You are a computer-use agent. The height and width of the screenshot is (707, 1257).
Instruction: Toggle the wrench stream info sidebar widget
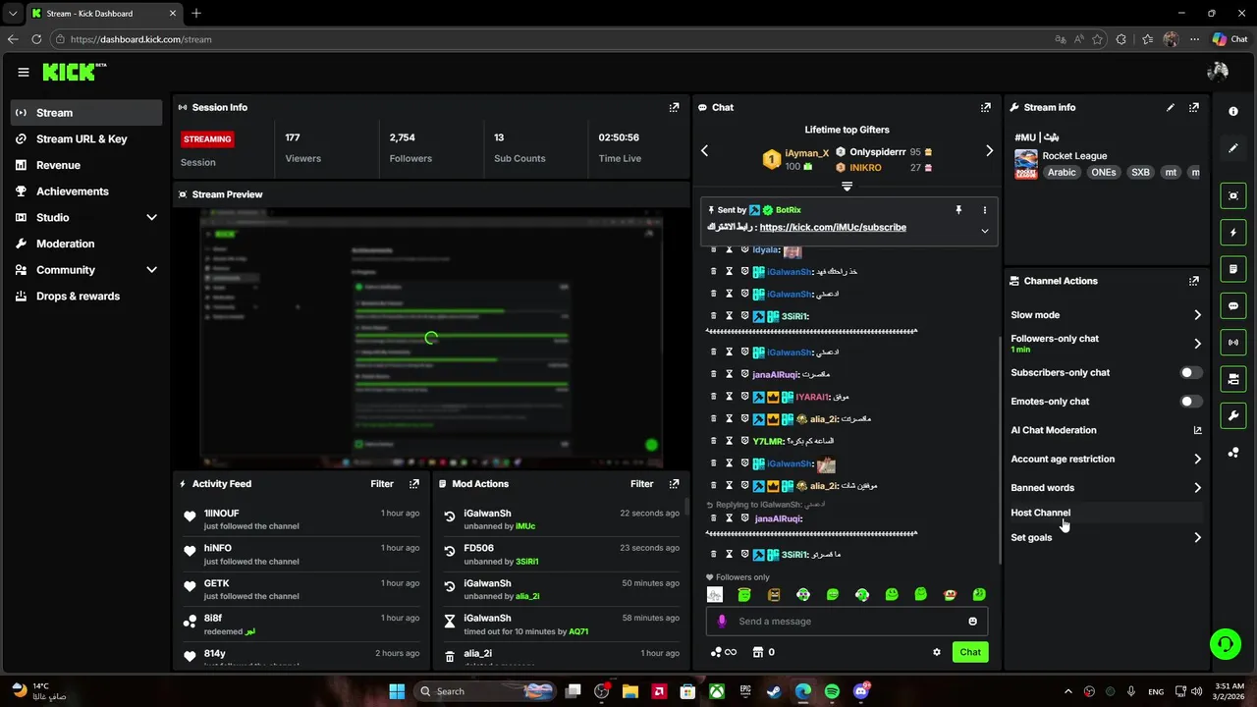pyautogui.click(x=1233, y=415)
